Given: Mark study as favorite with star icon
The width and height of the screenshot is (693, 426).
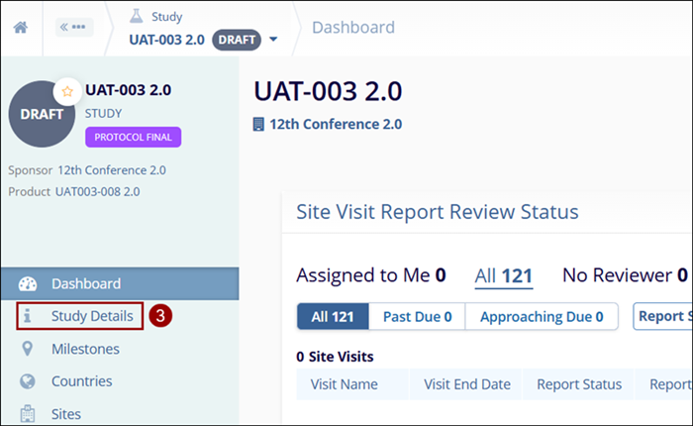Looking at the screenshot, I should click(67, 90).
